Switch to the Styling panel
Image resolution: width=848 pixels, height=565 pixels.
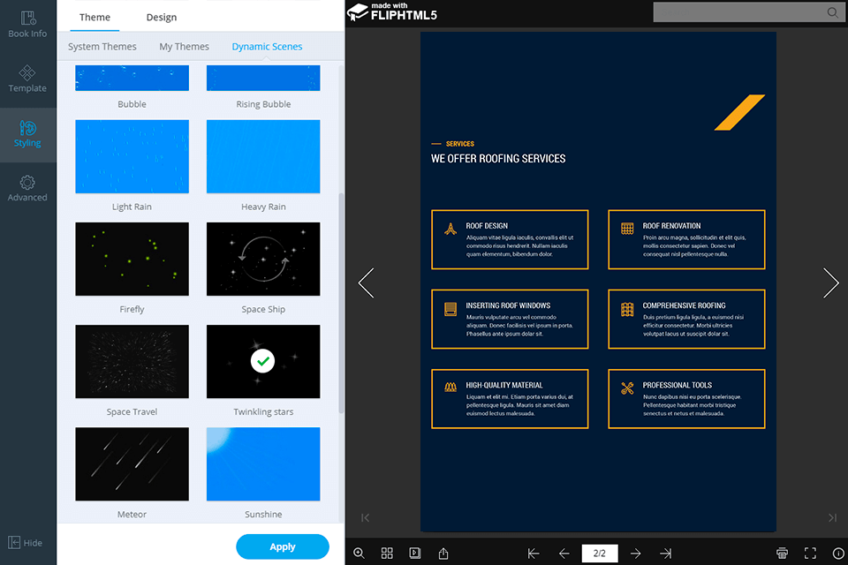27,134
